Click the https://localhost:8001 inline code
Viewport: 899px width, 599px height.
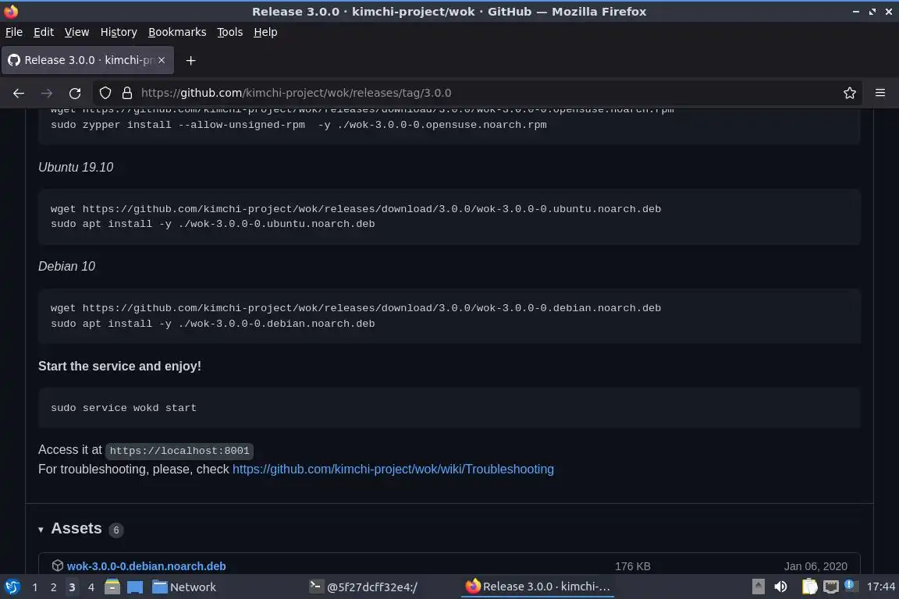click(x=179, y=451)
